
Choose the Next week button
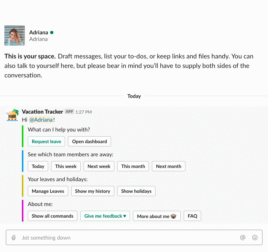[99, 166]
